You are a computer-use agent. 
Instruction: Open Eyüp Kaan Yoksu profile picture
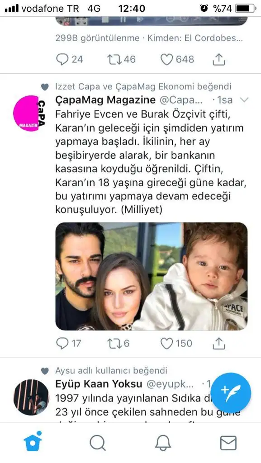coord(31,397)
